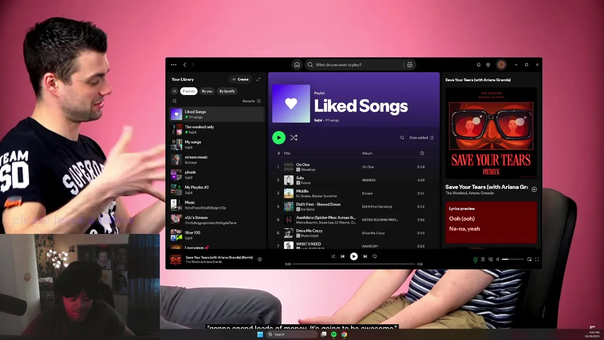Viewport: 604px width, 340px height.
Task: Open the 'Music' playlist
Action: click(x=217, y=205)
